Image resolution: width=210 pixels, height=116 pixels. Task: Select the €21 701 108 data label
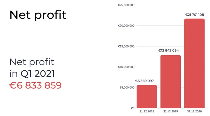(195, 15)
